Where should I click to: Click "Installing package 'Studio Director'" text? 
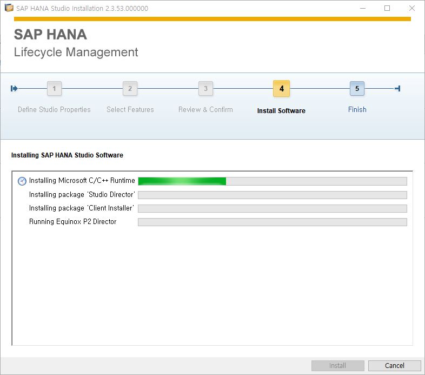click(82, 195)
